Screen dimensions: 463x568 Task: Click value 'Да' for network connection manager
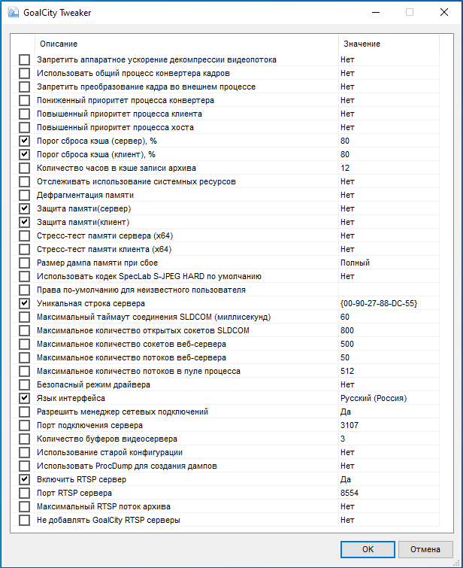(x=345, y=412)
